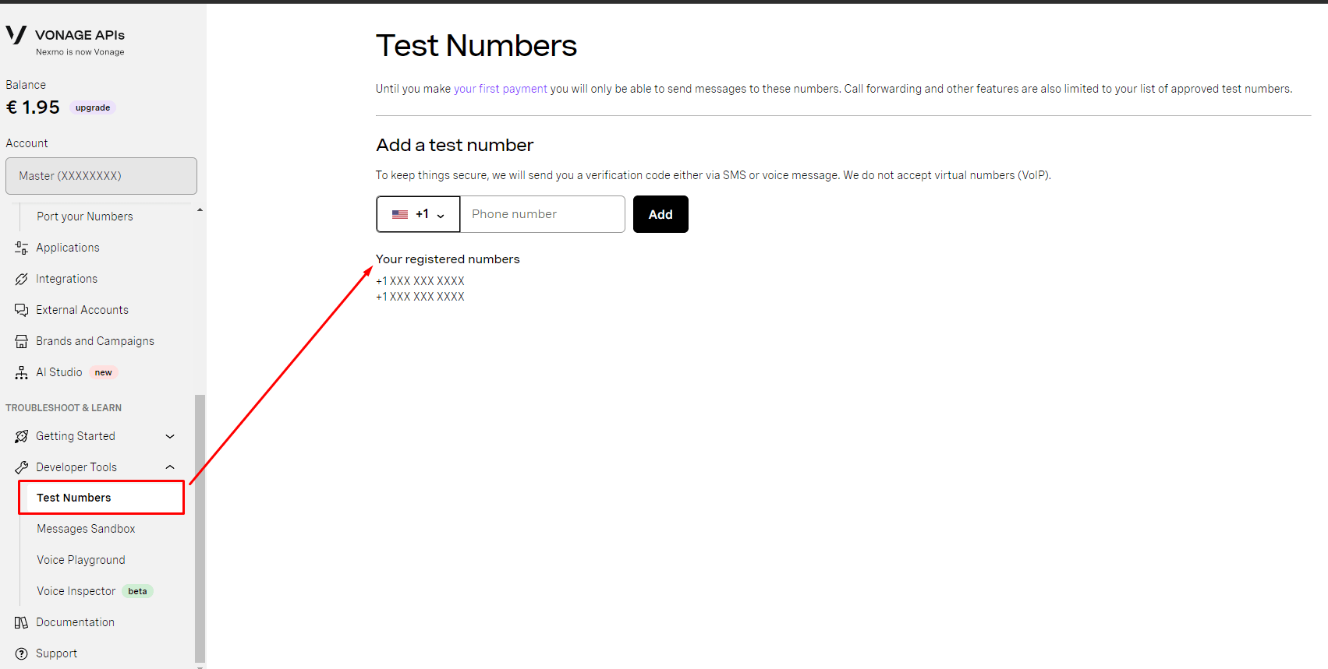The width and height of the screenshot is (1328, 669).
Task: Click the External Accounts chat icon
Action: 21,309
